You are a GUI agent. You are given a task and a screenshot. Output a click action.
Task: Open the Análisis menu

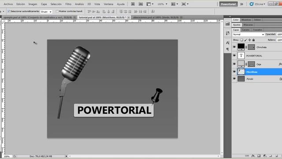pos(79,4)
